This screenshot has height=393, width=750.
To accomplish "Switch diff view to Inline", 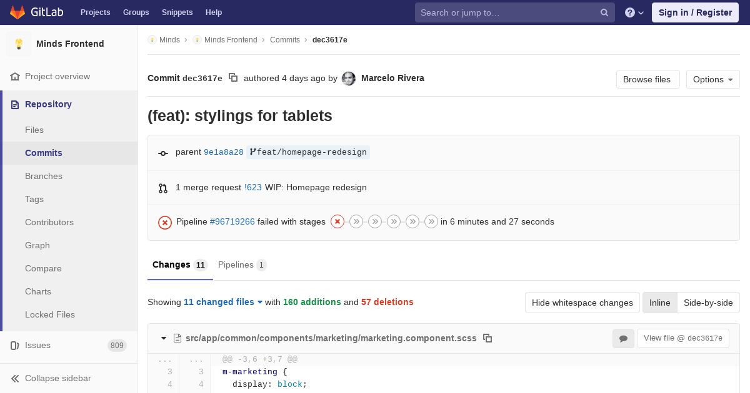I will click(659, 303).
